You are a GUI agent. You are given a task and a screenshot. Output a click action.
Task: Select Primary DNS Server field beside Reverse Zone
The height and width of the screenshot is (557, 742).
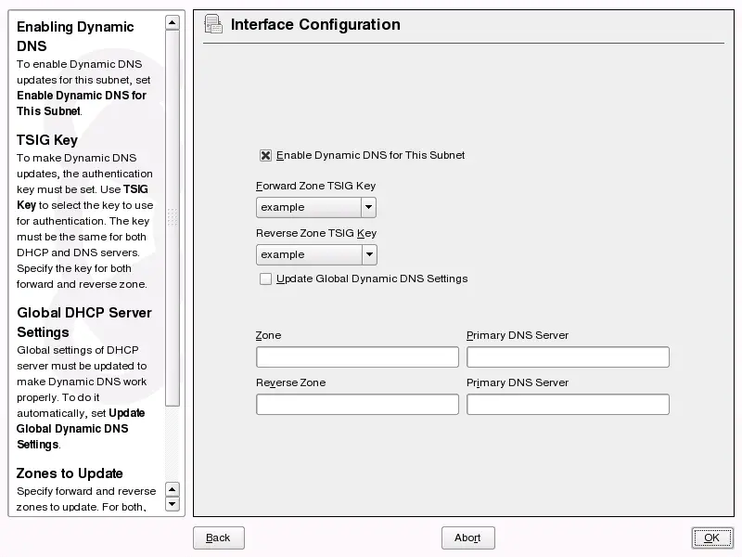pos(568,405)
